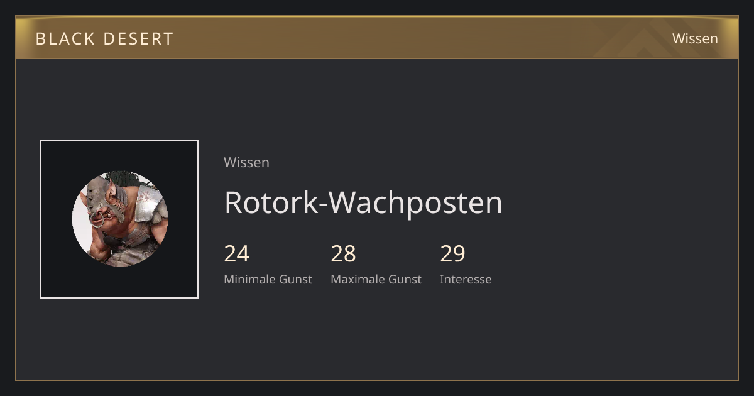Click the orc's dark mohawk hair
Image resolution: width=754 pixels, height=396 pixels.
(x=121, y=177)
